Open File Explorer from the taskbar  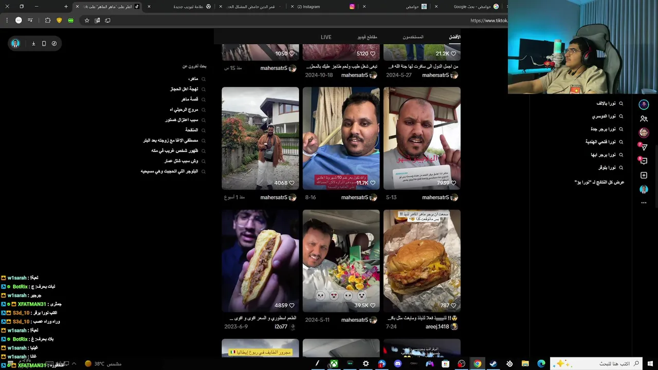525,364
